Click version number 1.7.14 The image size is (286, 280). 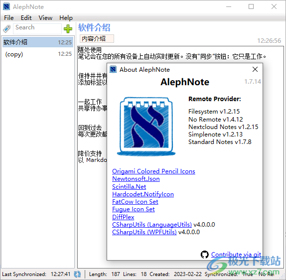point(253,81)
